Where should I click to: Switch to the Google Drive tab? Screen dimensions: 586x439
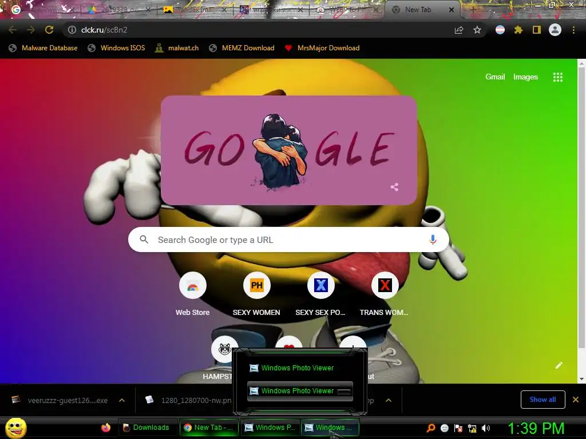tap(118, 10)
